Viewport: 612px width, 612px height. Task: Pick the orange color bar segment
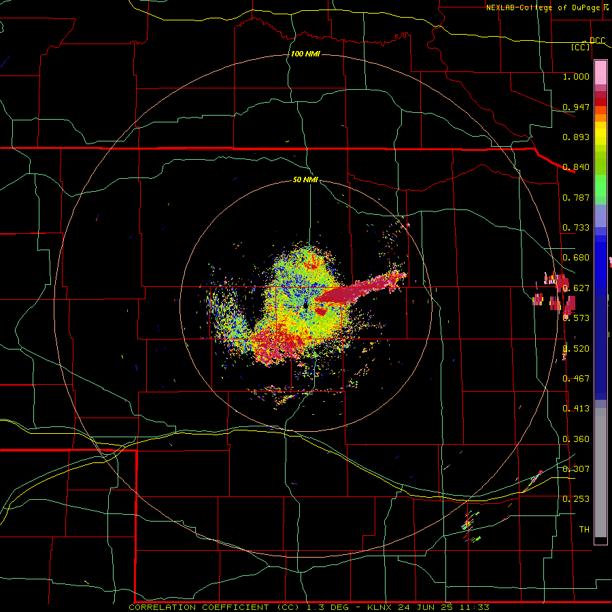click(x=600, y=118)
